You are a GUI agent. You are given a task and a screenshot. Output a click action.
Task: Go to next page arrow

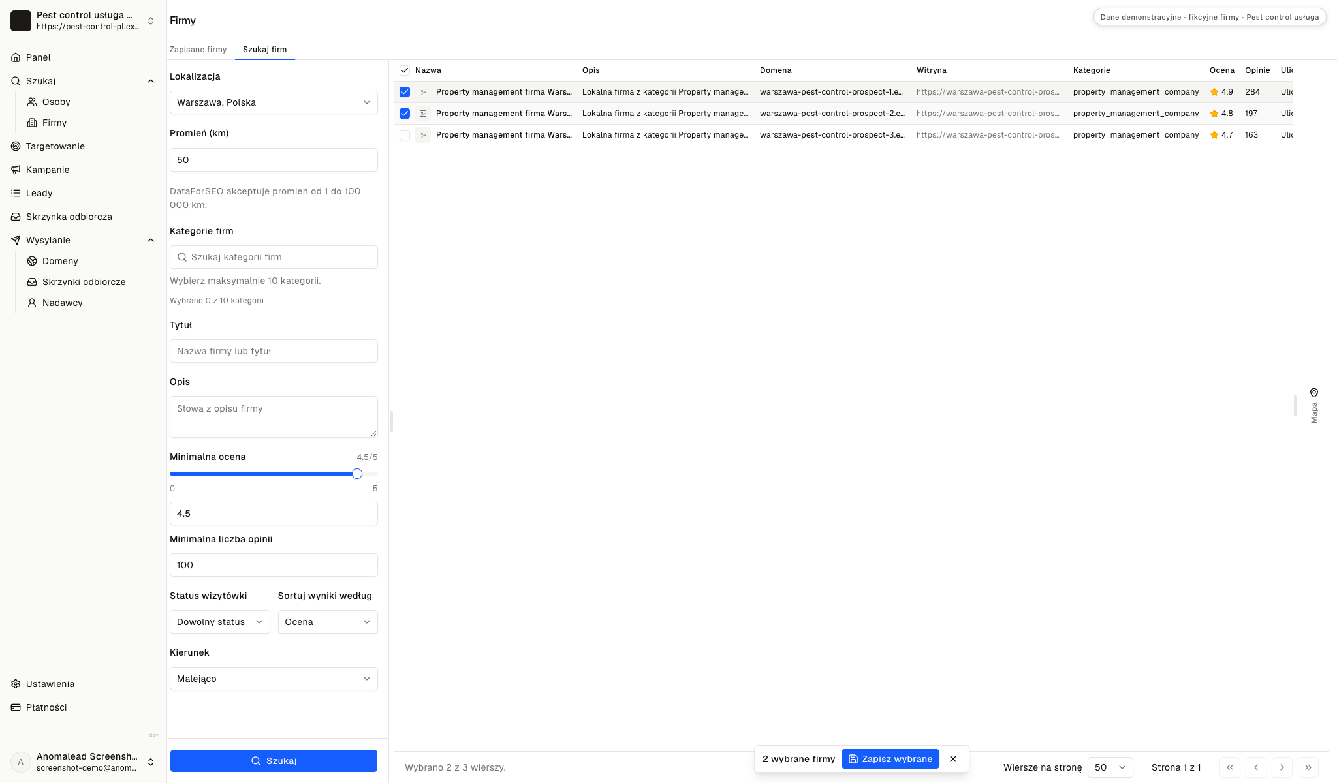(1282, 767)
